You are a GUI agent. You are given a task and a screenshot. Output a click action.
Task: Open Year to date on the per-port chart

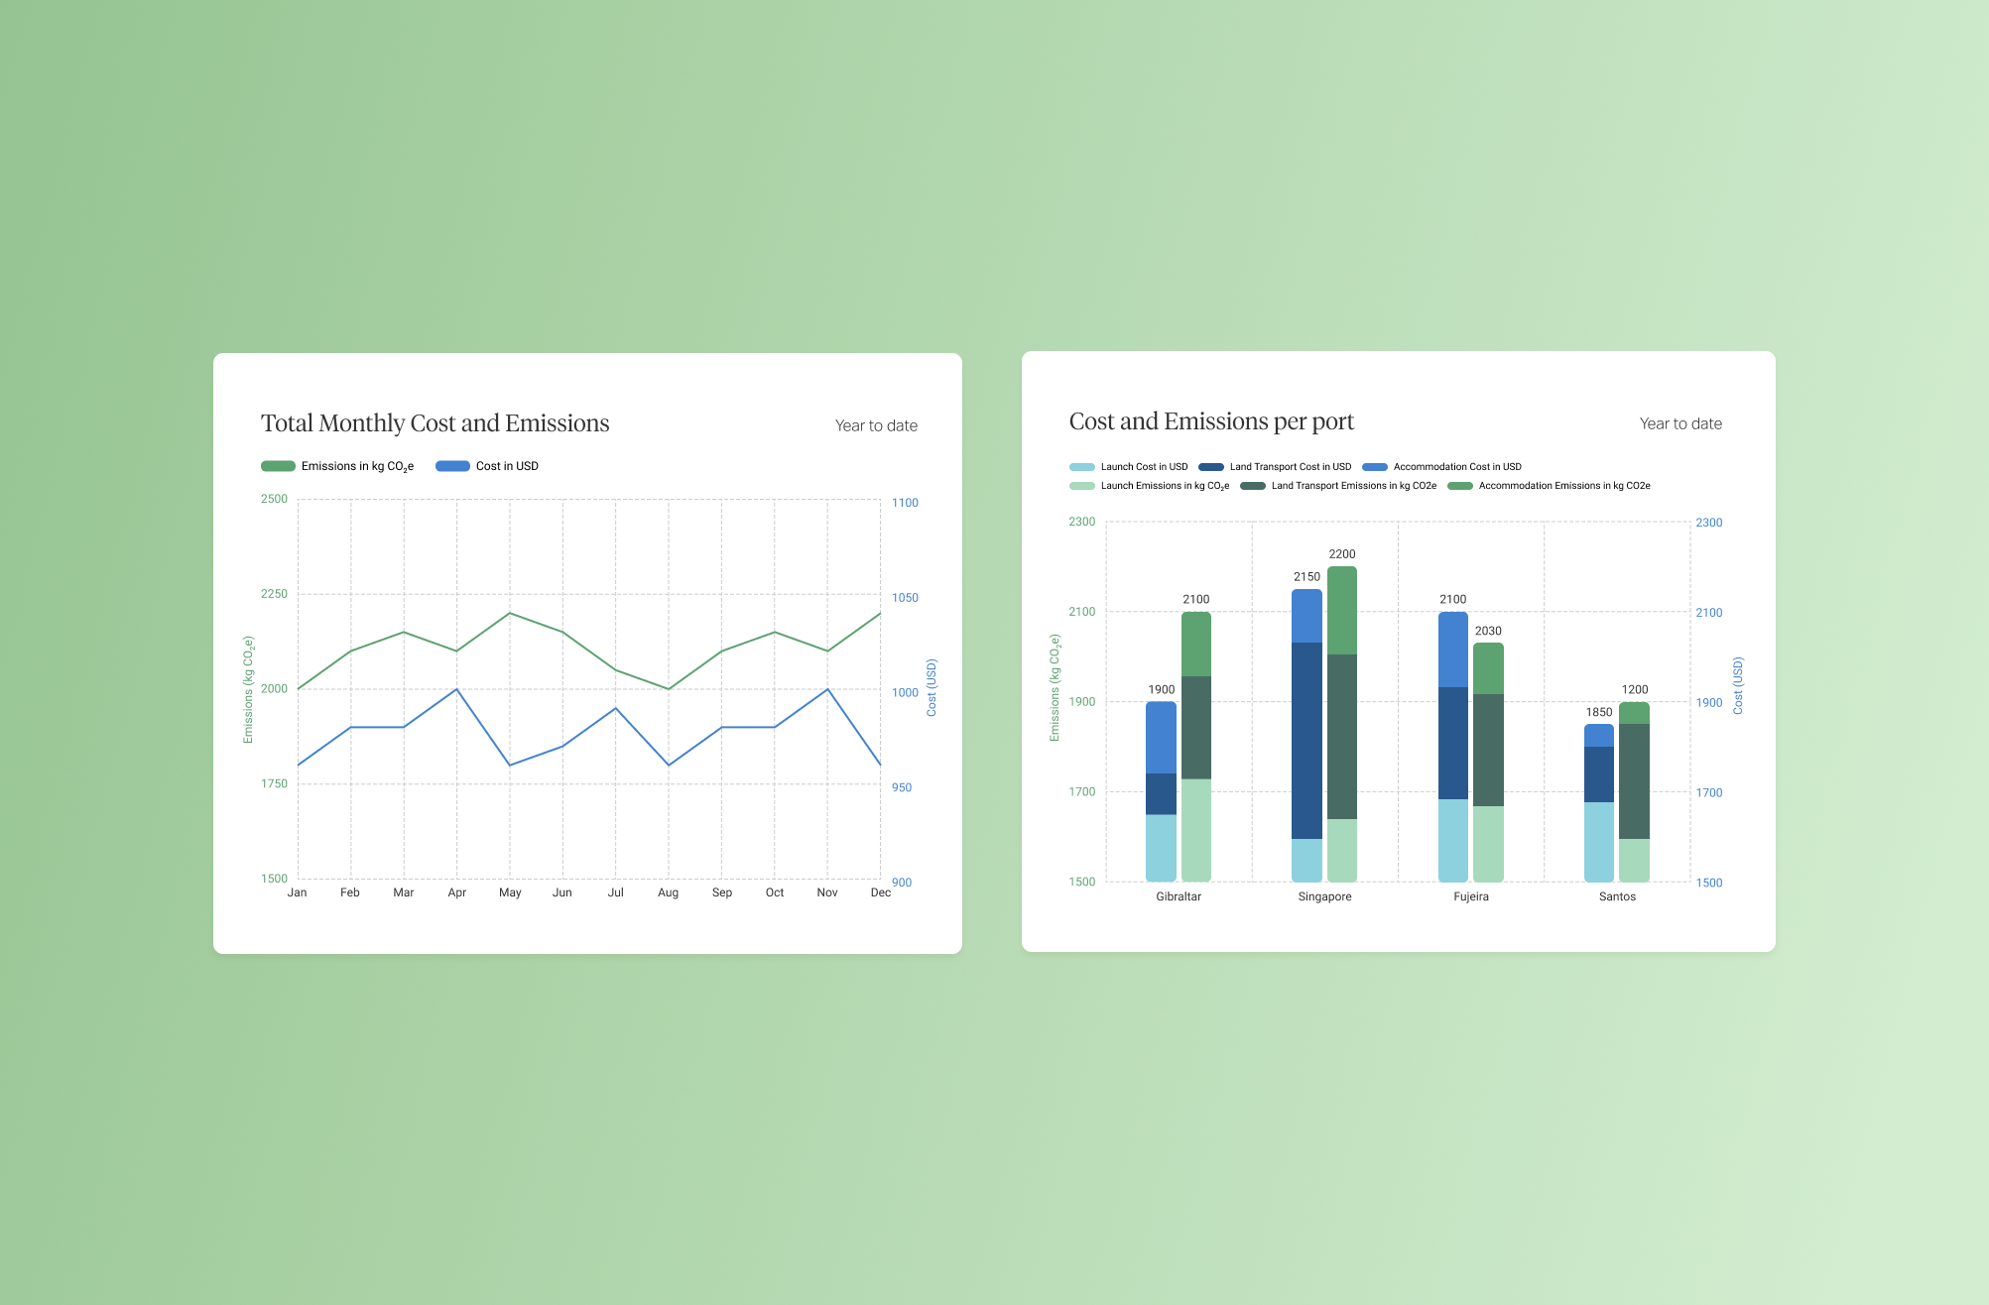(x=1680, y=423)
